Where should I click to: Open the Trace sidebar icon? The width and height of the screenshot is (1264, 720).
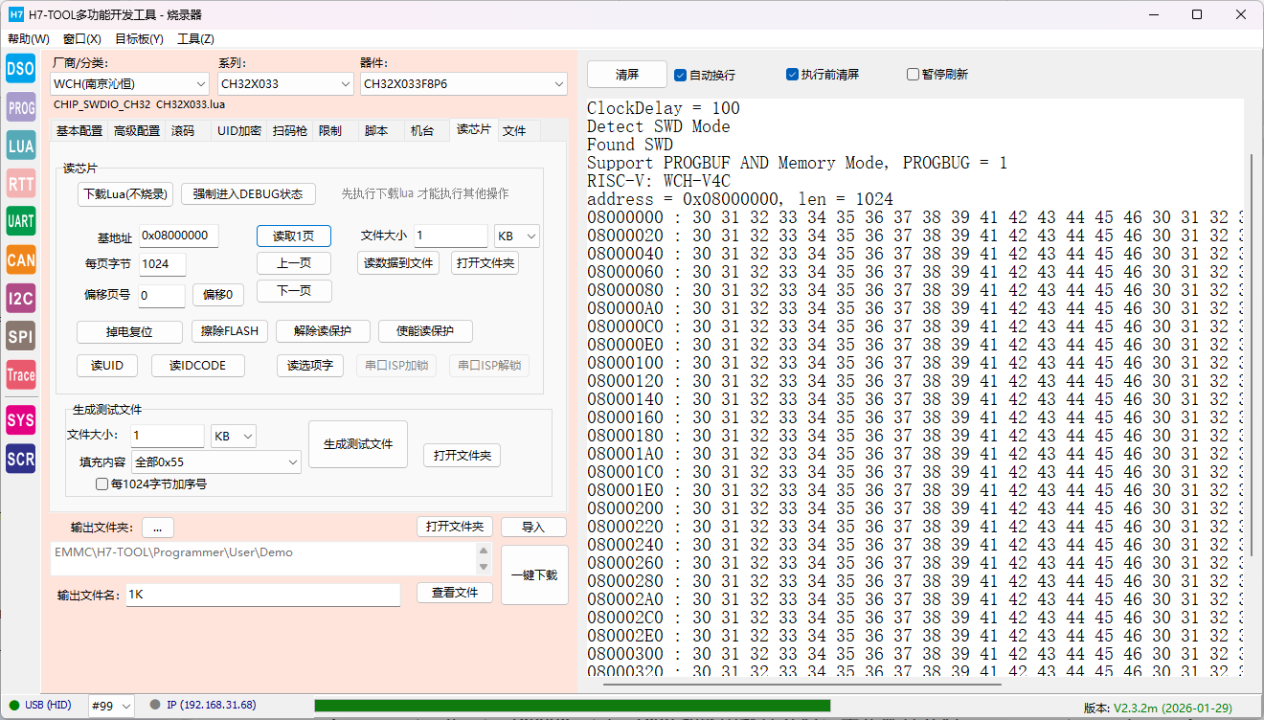(x=20, y=375)
